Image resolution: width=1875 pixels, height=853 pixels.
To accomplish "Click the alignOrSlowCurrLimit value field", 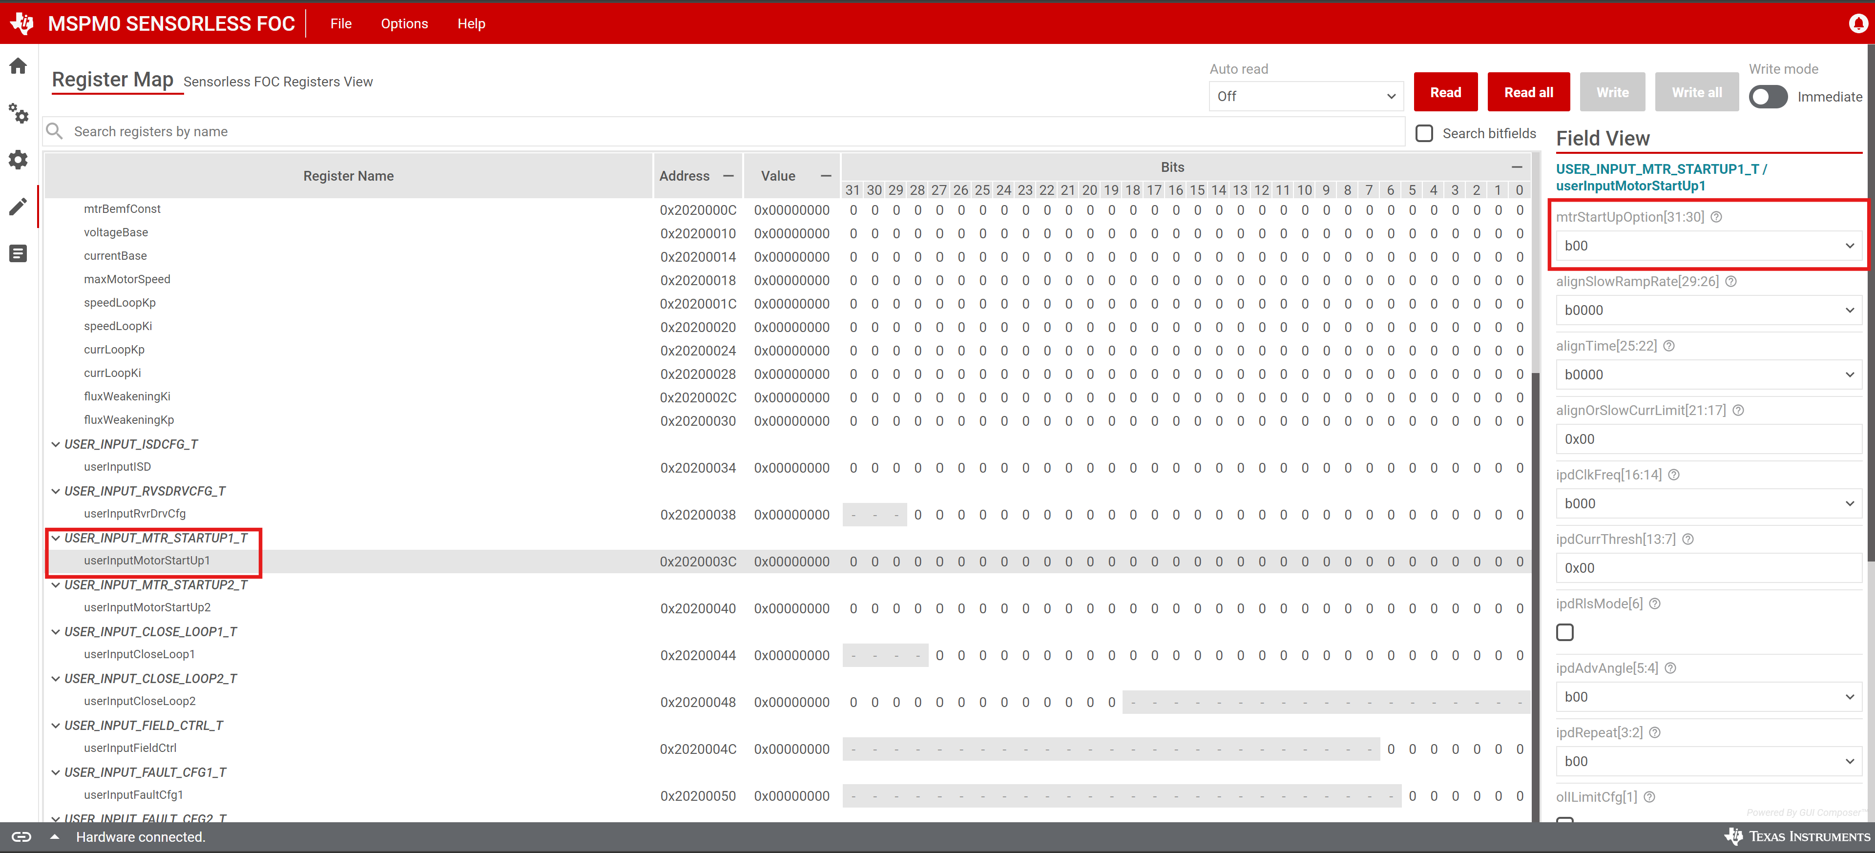I will point(1708,439).
